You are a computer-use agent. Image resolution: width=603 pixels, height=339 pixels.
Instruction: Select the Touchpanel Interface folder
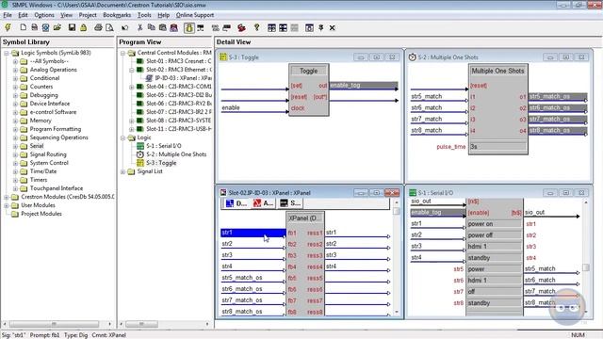tap(57, 188)
